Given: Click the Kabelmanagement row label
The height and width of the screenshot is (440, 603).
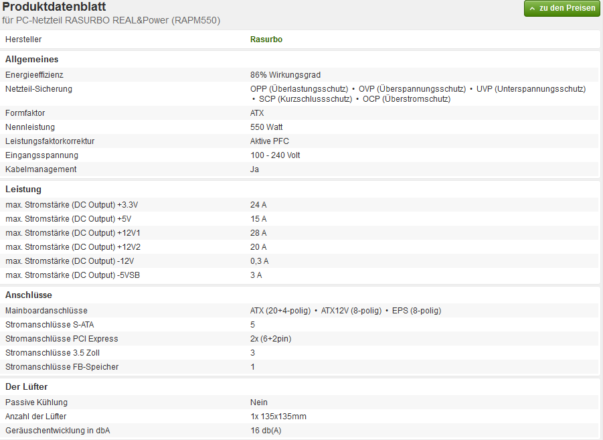Looking at the screenshot, I should tap(41, 169).
